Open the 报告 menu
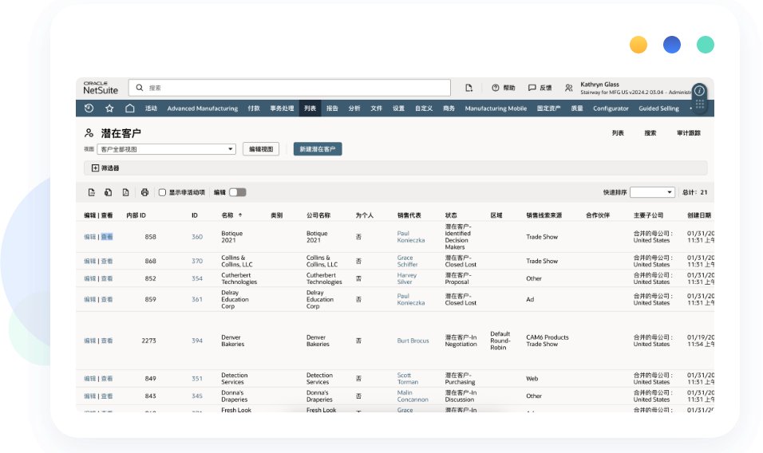 coord(332,108)
